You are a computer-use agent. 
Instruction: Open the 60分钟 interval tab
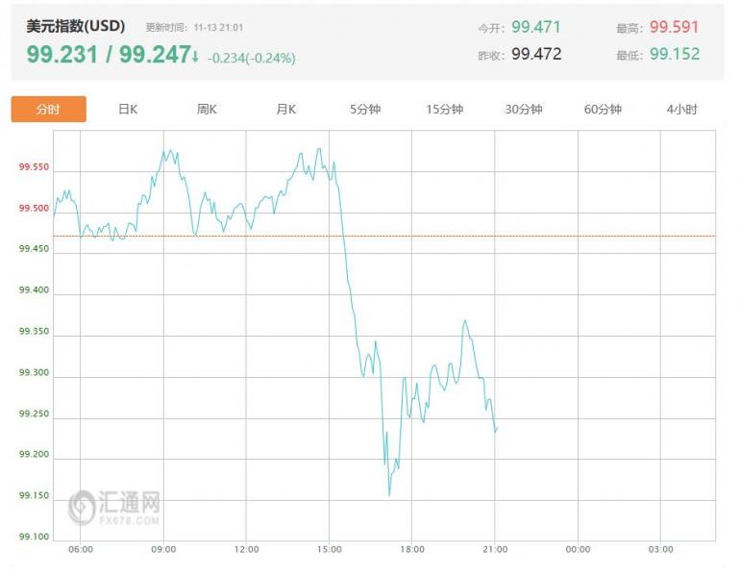tap(603, 110)
